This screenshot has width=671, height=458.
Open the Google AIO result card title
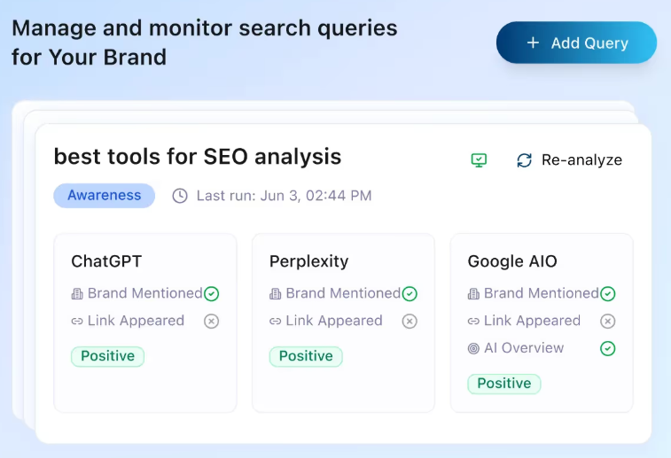tap(512, 261)
